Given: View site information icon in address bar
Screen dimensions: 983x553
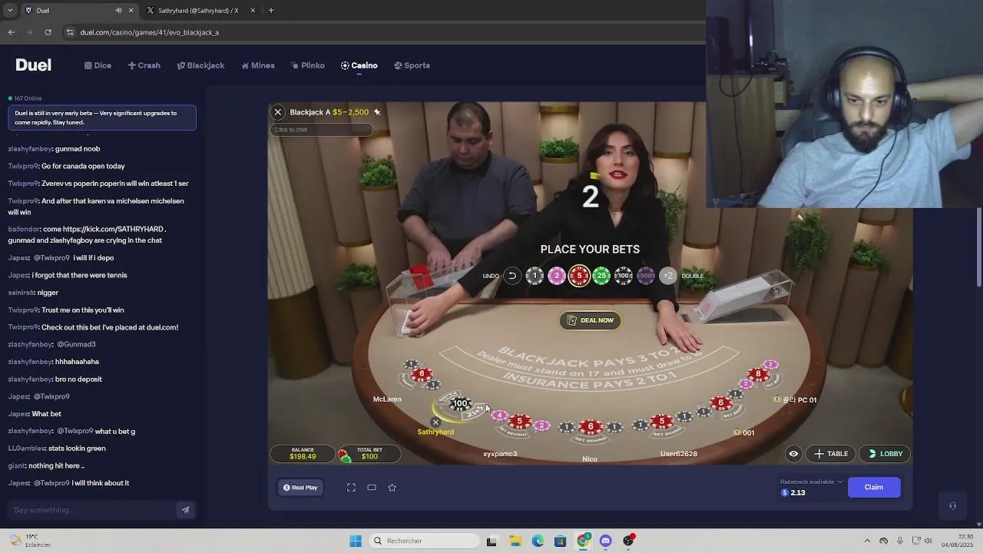Looking at the screenshot, I should 70,32.
